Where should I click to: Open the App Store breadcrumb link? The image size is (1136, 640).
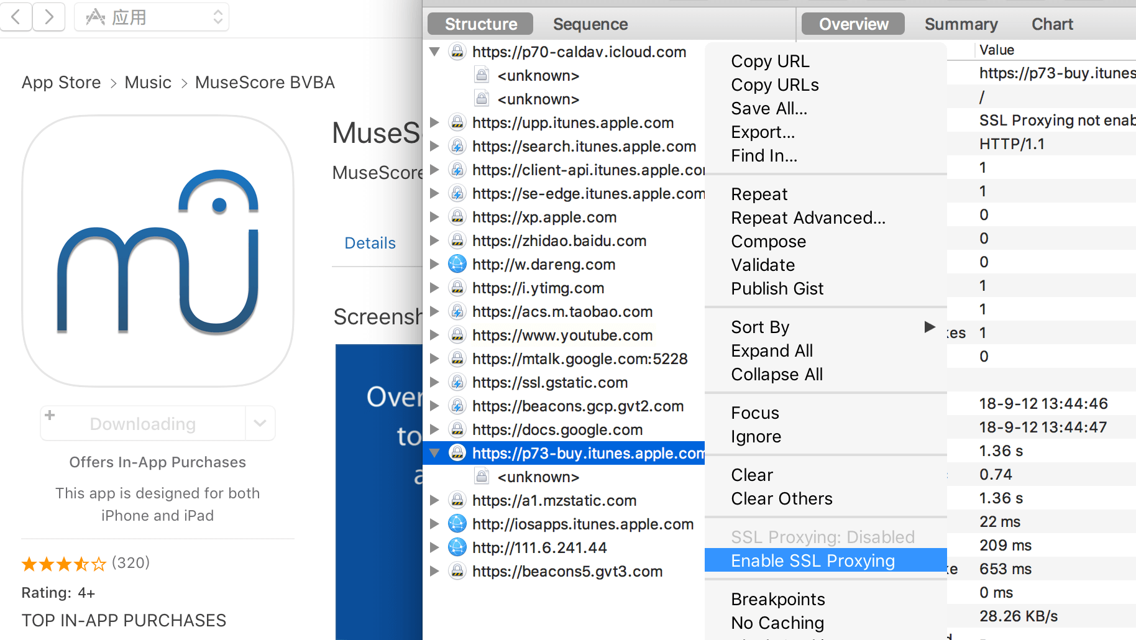61,82
